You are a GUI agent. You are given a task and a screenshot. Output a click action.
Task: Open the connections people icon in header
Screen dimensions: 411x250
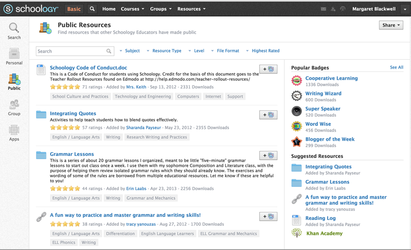tap(333, 9)
